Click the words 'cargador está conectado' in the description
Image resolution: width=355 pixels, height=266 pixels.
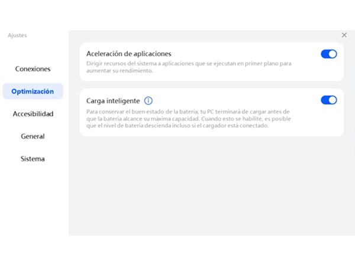[235, 126]
